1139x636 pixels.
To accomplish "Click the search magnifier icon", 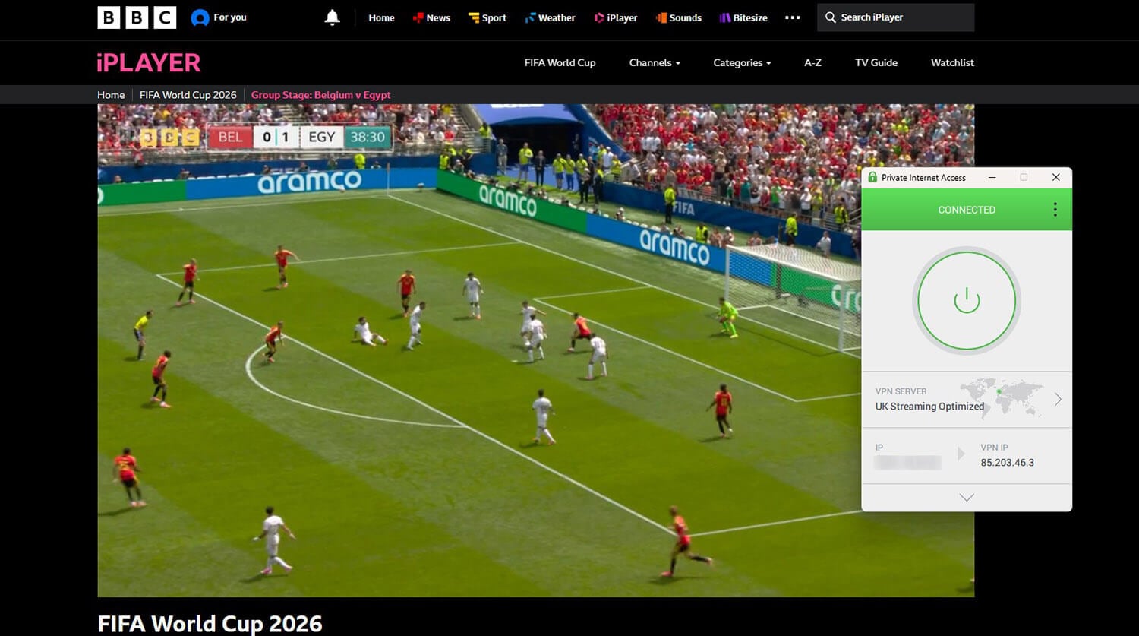I will (831, 17).
